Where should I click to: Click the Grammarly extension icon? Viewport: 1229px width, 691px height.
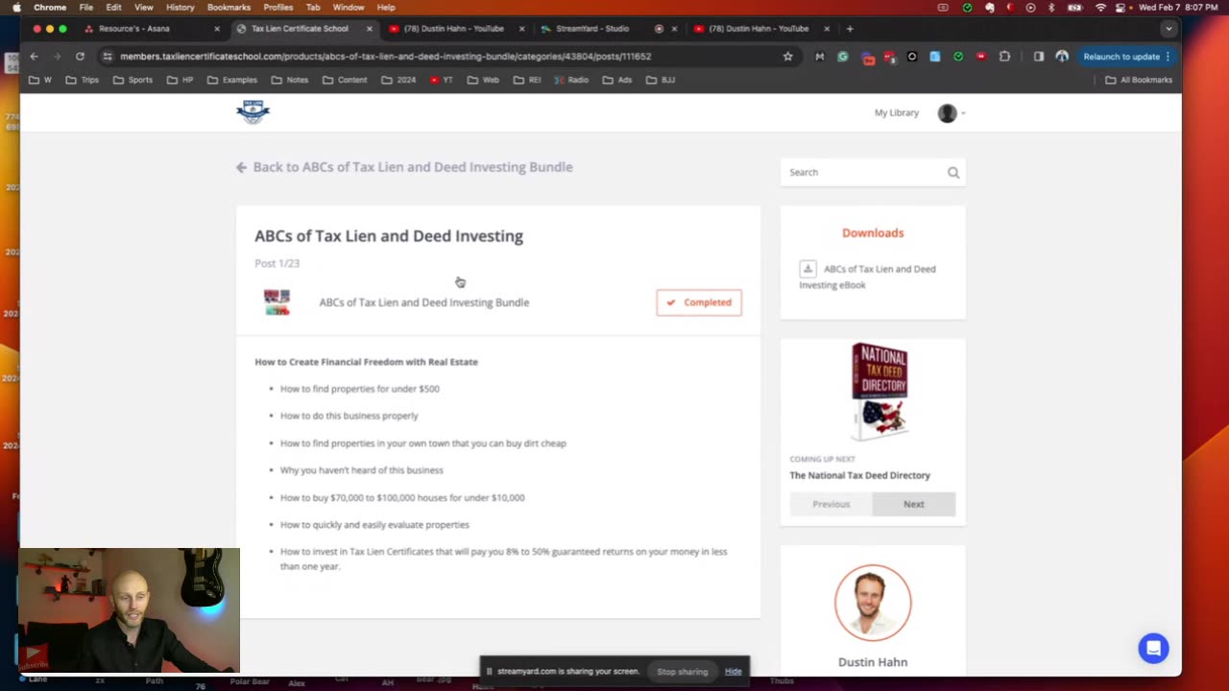click(842, 57)
